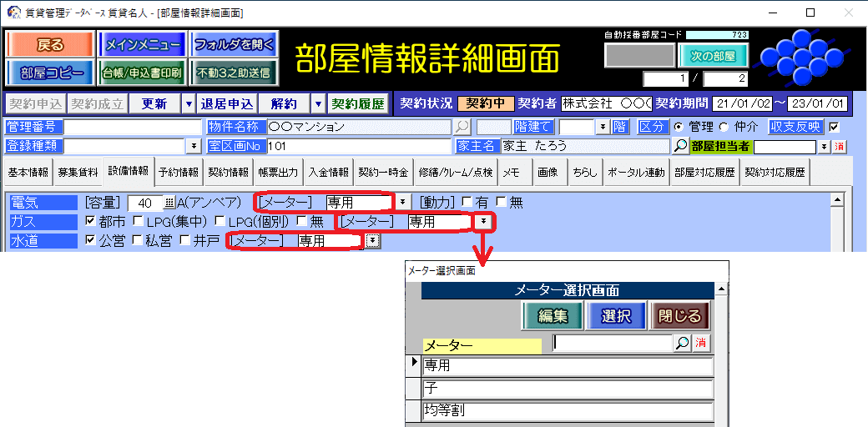Click the red 消 icon beside 部屋担当者

839,146
